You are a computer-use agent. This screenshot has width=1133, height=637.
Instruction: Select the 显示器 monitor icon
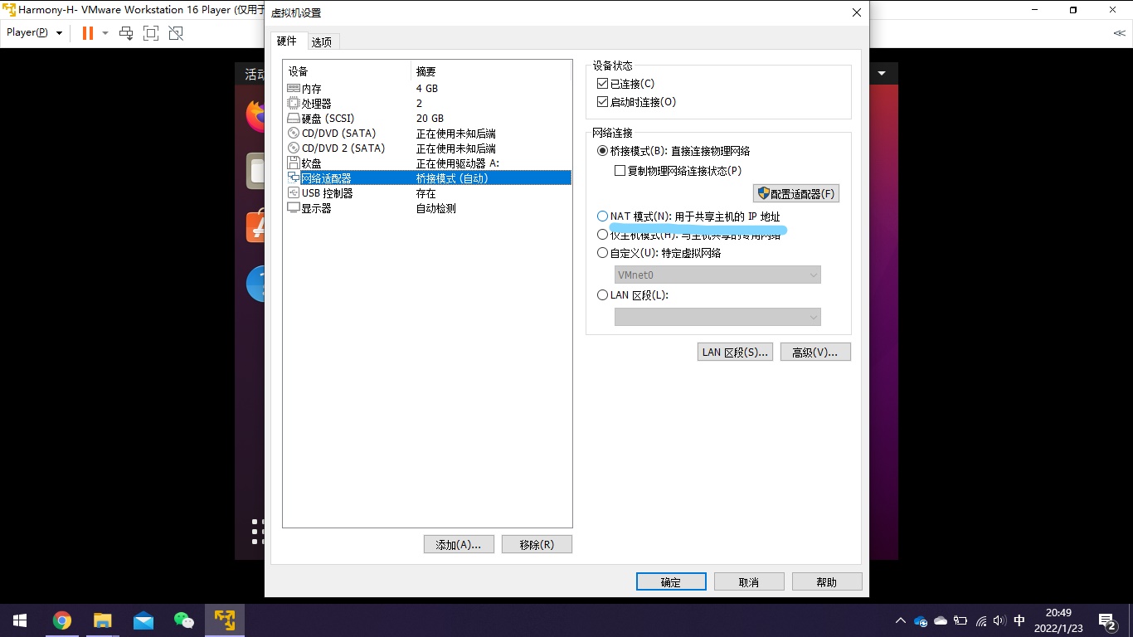click(x=294, y=207)
